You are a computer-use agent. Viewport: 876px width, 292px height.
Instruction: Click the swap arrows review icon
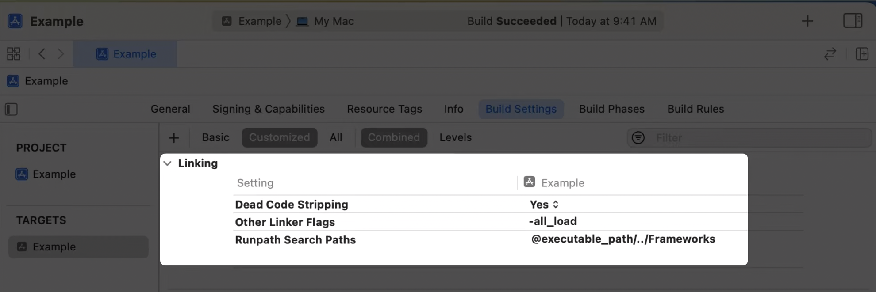[830, 54]
